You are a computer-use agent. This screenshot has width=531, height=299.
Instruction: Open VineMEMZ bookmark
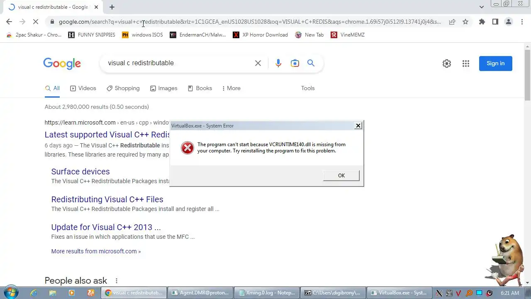pos(348,35)
